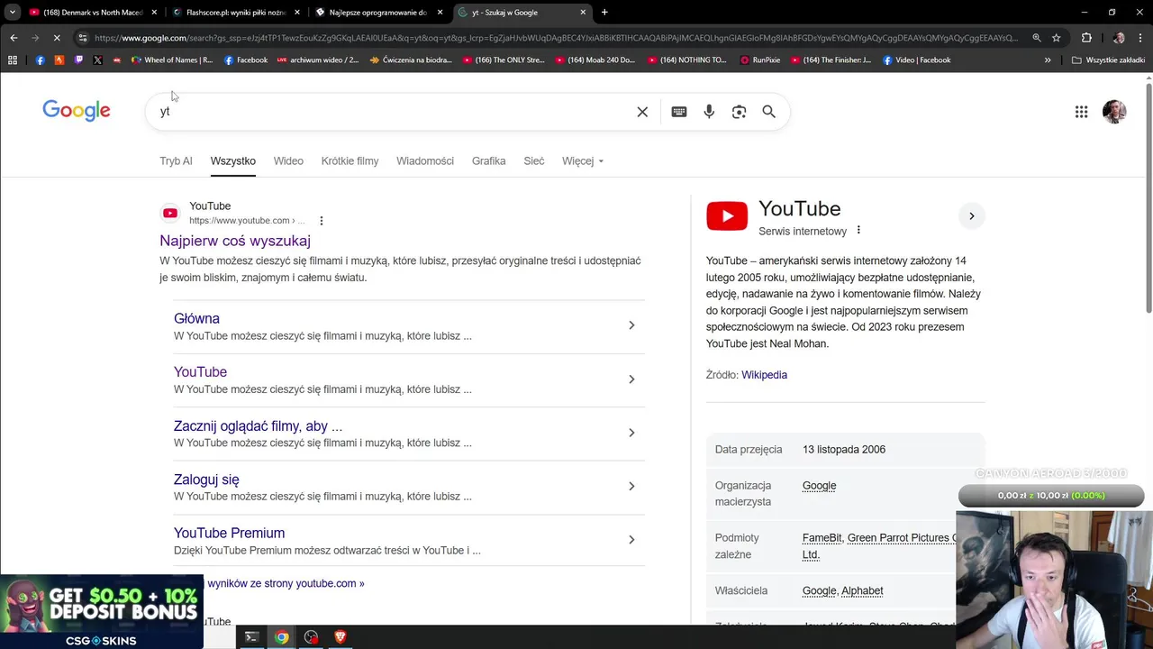
Task: Open options for the YouTube result
Action: [x=322, y=221]
